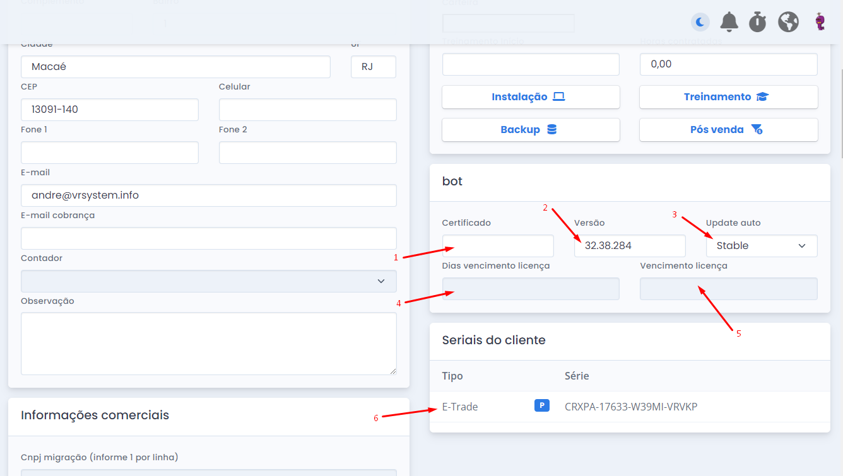This screenshot has height=476, width=843.
Task: Click the E-mail field with andre@vrsystem.info
Action: [208, 195]
